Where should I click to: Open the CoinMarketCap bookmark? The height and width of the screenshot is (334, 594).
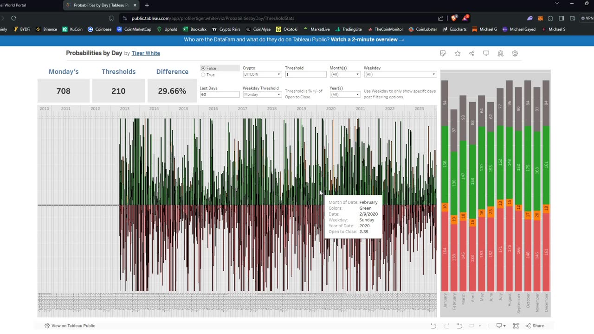(134, 29)
